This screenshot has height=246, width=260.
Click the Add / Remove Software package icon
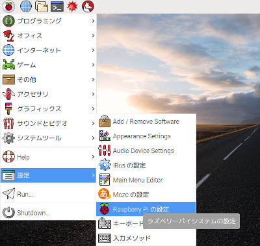coord(105,121)
